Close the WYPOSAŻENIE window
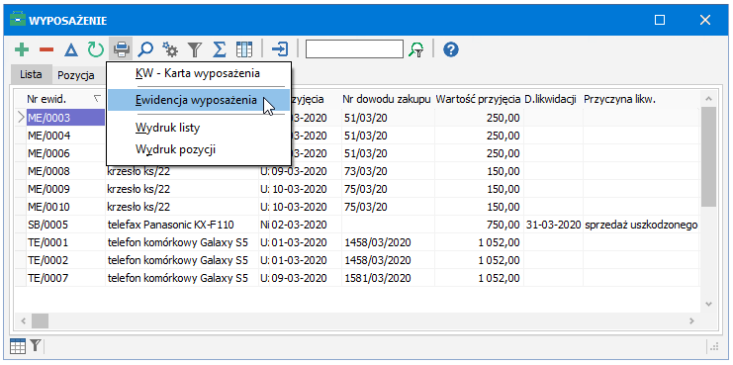 (x=705, y=20)
